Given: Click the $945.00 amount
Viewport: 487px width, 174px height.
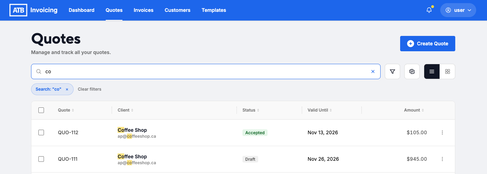Looking at the screenshot, I should point(417,159).
